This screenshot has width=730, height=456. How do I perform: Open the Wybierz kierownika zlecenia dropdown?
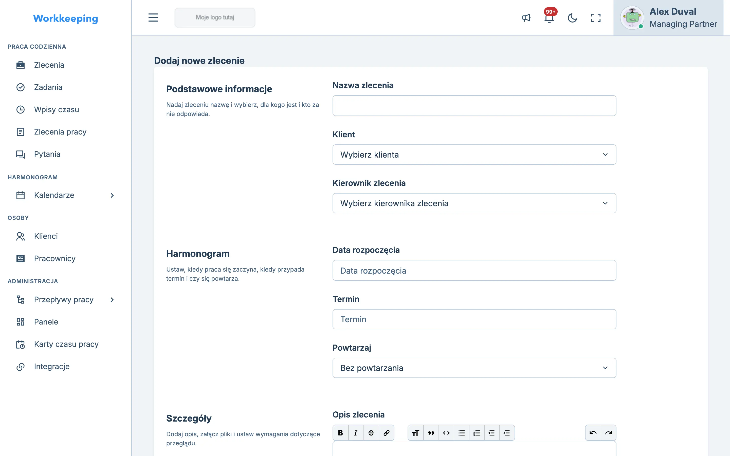[474, 203]
